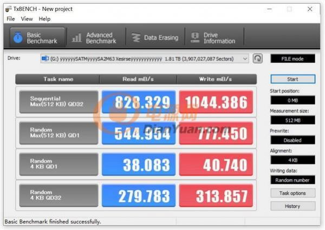Select the Random Max(512 KB) QD1 task
The height and width of the screenshot is (230, 325).
[x=58, y=133]
